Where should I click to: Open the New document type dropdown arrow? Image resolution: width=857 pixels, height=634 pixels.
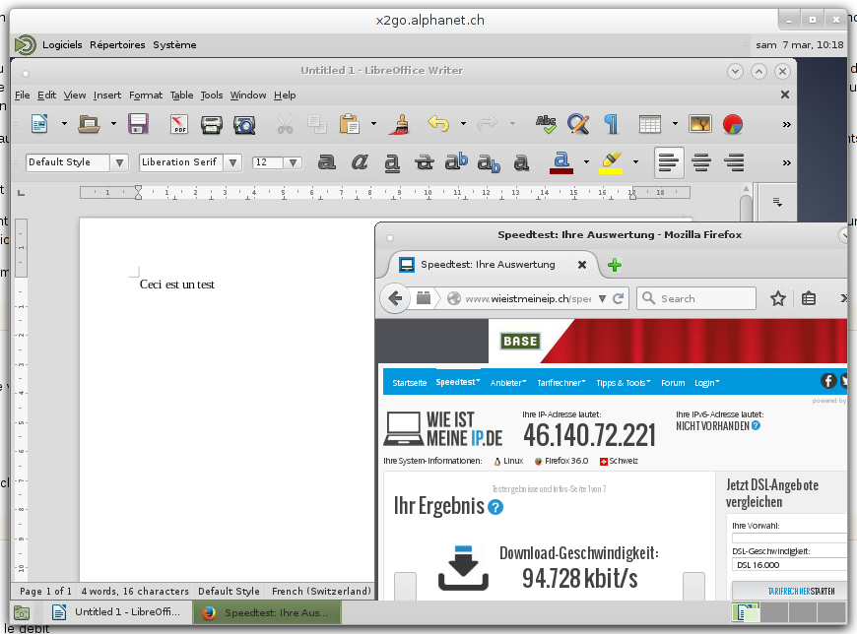pyautogui.click(x=64, y=124)
